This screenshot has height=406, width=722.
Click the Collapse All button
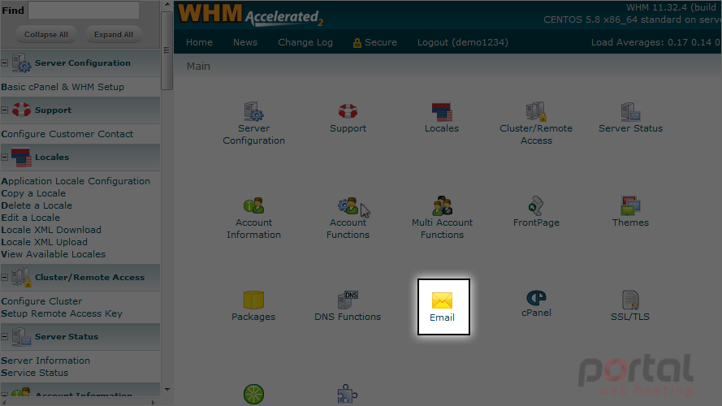pyautogui.click(x=46, y=35)
